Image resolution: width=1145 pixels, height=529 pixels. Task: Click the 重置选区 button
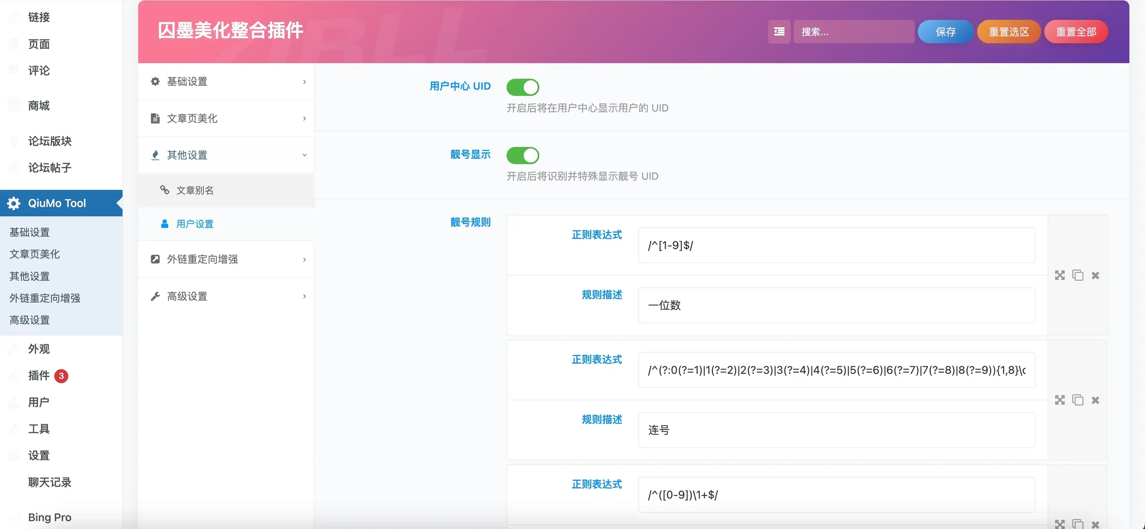point(1008,32)
